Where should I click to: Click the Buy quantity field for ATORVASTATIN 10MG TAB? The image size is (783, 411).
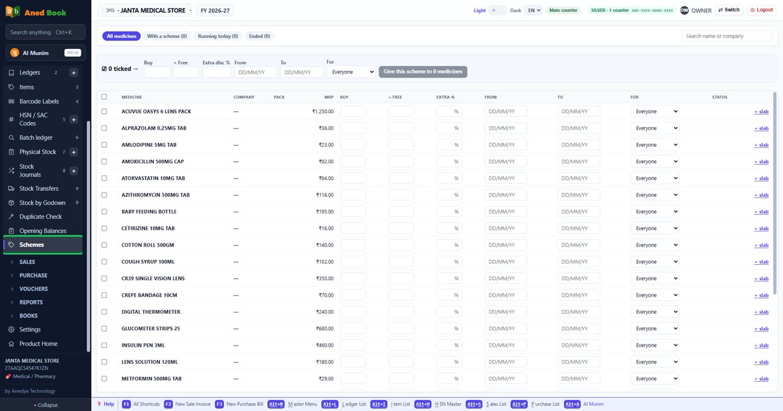(353, 178)
